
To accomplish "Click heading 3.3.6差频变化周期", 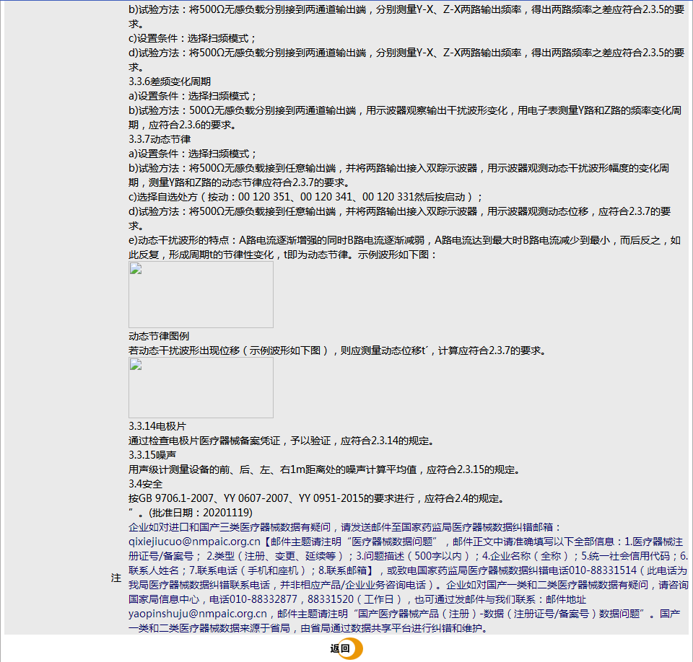I will 170,81.
